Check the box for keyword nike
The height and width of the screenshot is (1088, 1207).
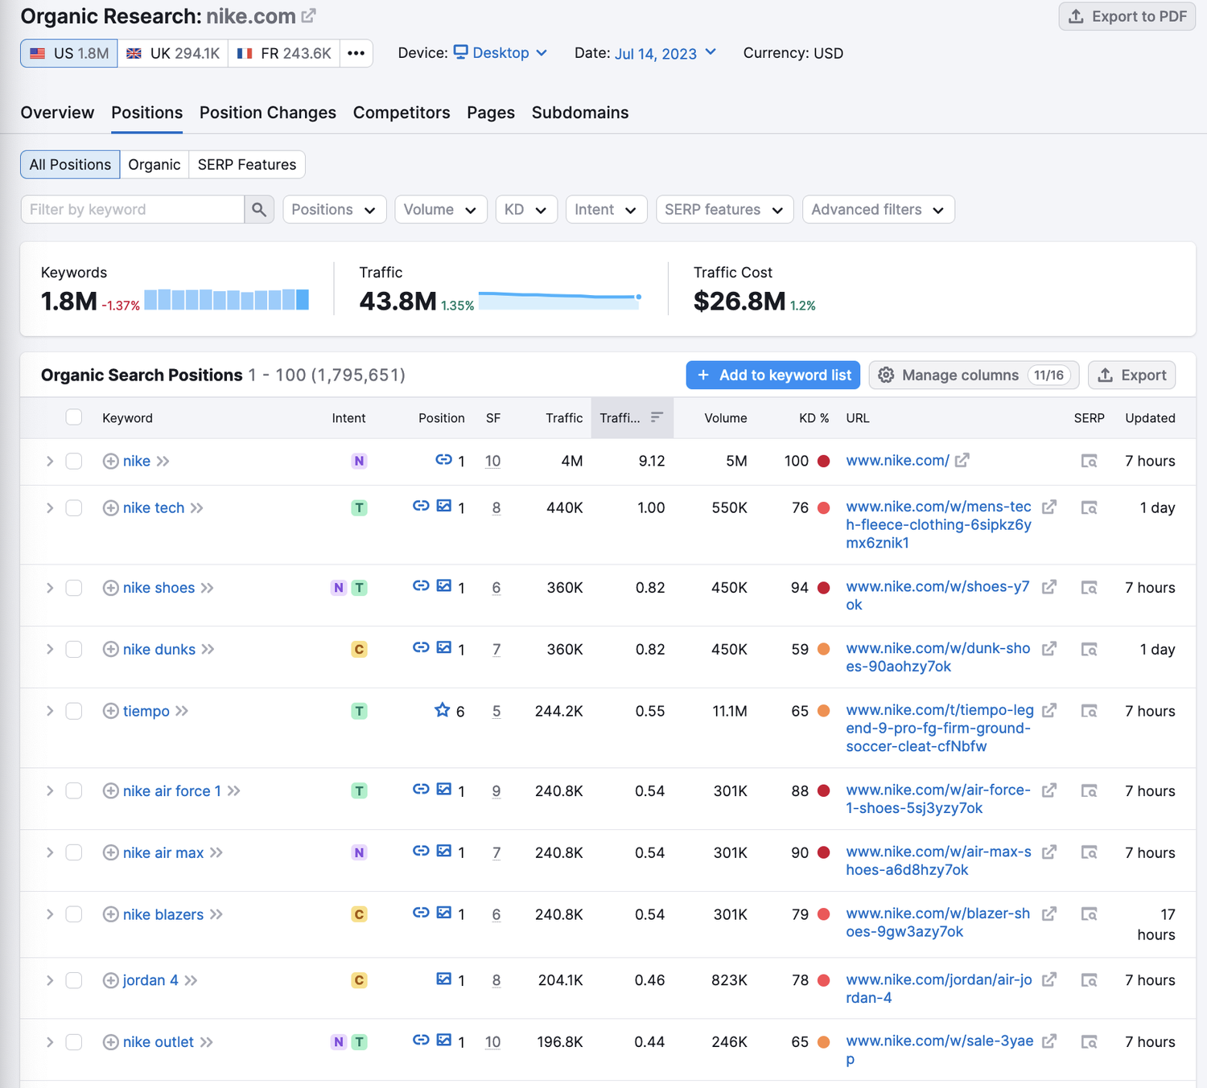[74, 461]
